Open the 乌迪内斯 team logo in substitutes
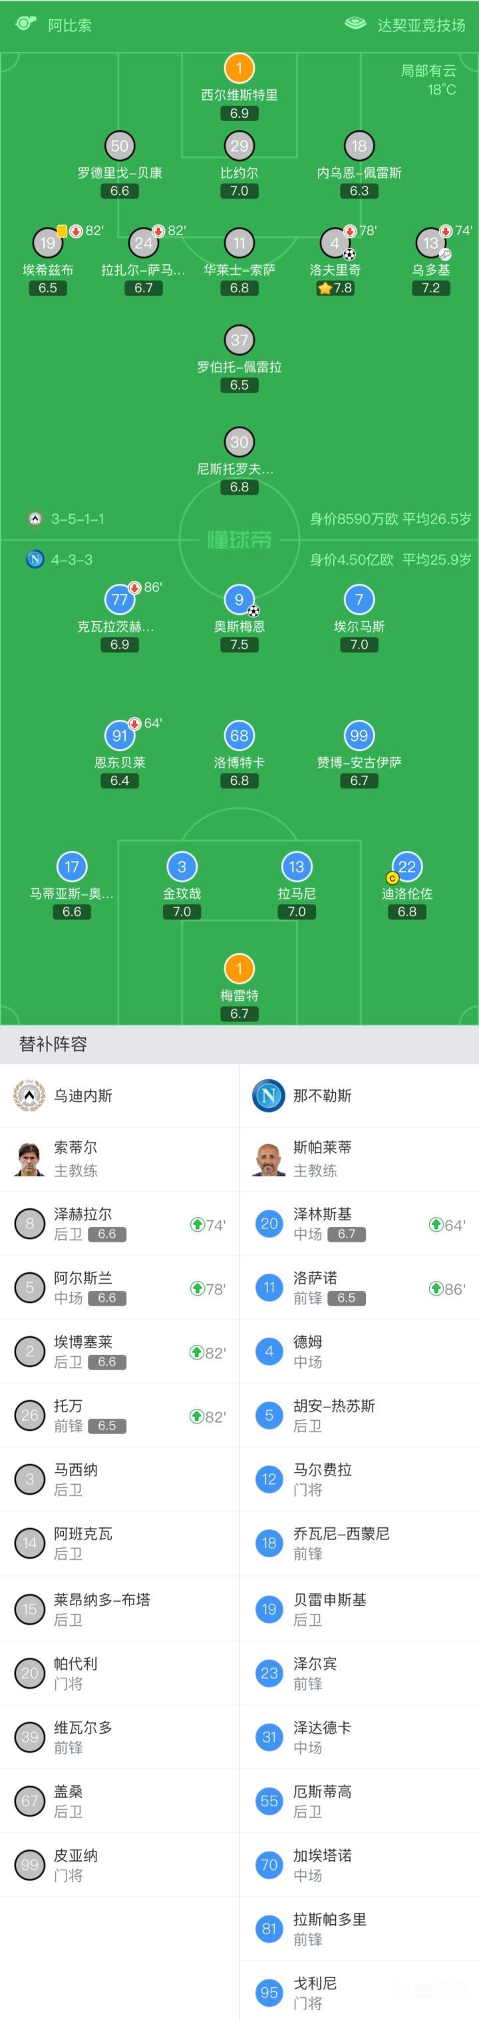Screen dimensions: 479x2020 tap(30, 1095)
